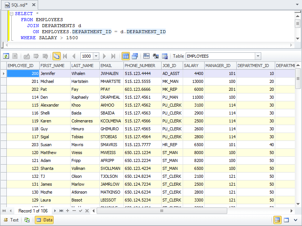
Task: Select the job cell HR_REP
Action: click(172, 145)
